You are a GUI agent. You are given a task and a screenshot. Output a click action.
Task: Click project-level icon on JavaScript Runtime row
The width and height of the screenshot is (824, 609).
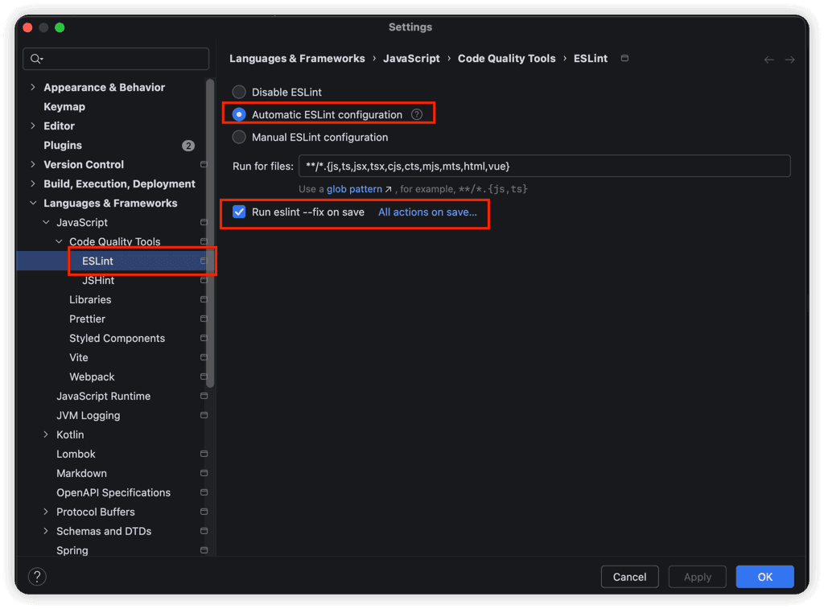tap(204, 396)
